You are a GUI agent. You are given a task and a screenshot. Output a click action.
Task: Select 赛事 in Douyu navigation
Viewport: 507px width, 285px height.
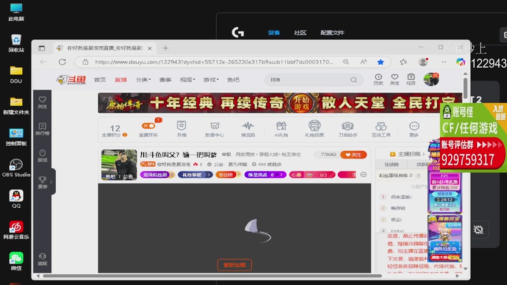click(165, 80)
